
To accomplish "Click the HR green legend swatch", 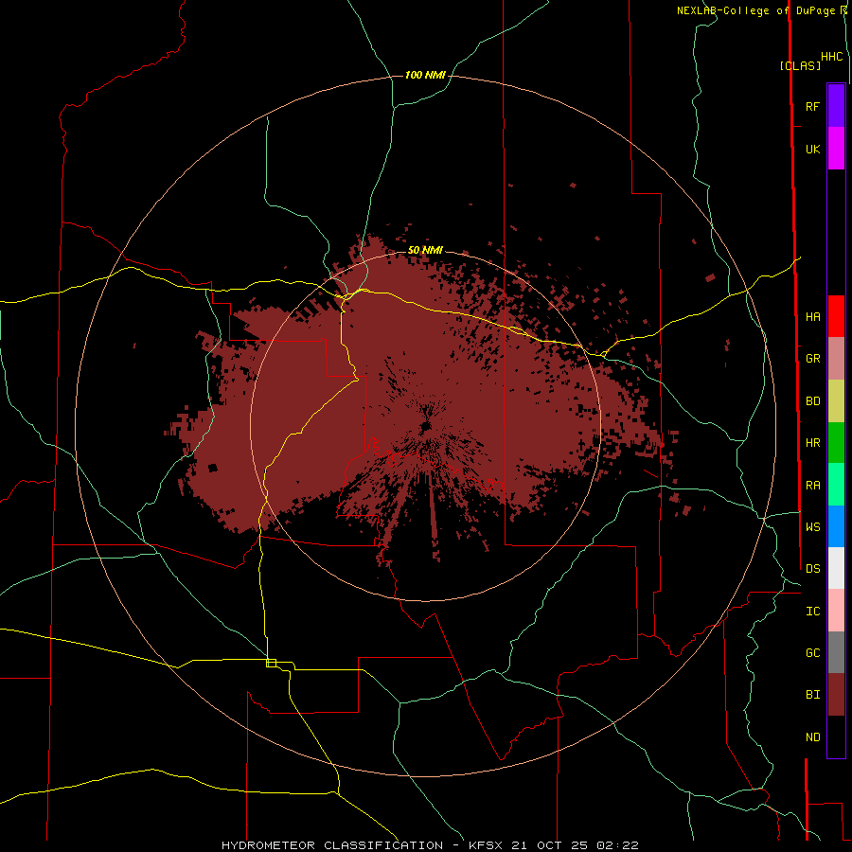I will click(x=836, y=443).
